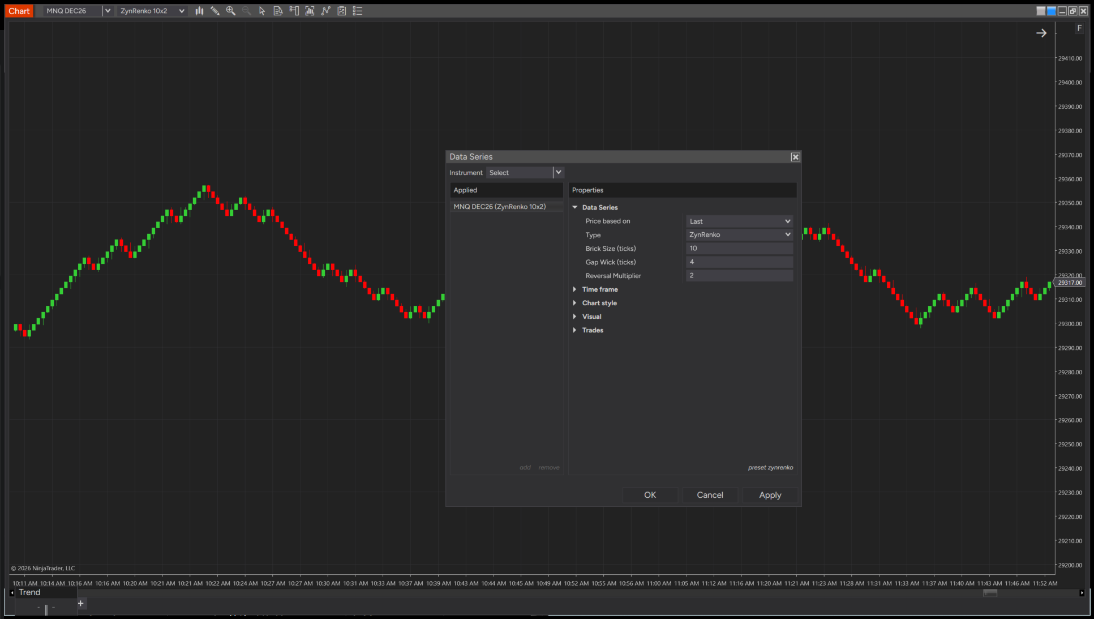The height and width of the screenshot is (619, 1094).
Task: Expand the Time frame section
Action: pos(575,289)
